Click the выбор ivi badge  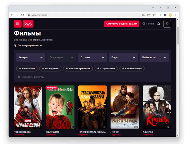[52, 87]
